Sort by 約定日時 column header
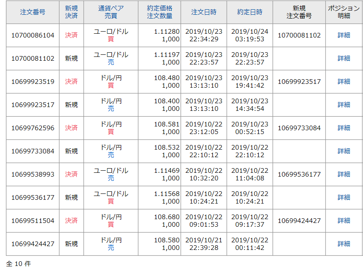 point(249,12)
